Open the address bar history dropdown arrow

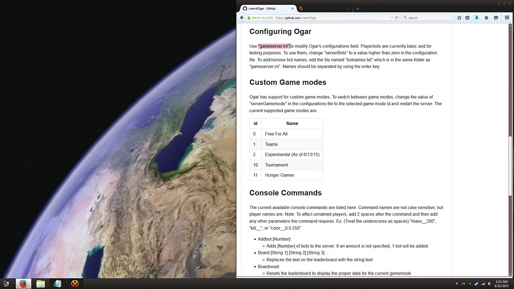[392, 18]
